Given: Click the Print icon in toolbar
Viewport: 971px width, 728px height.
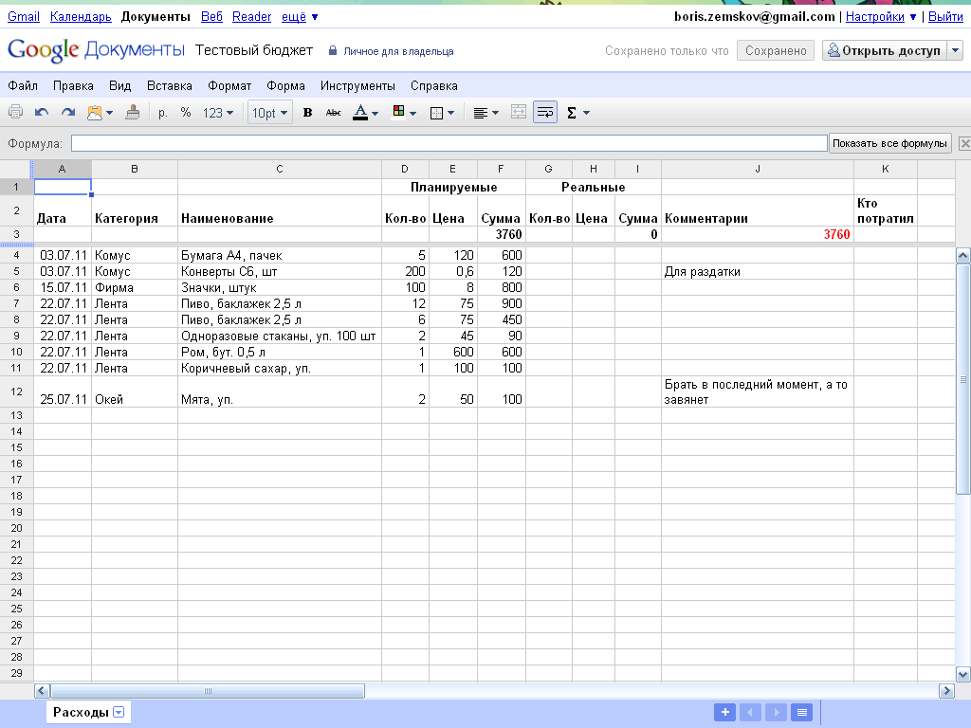Looking at the screenshot, I should coord(16,113).
